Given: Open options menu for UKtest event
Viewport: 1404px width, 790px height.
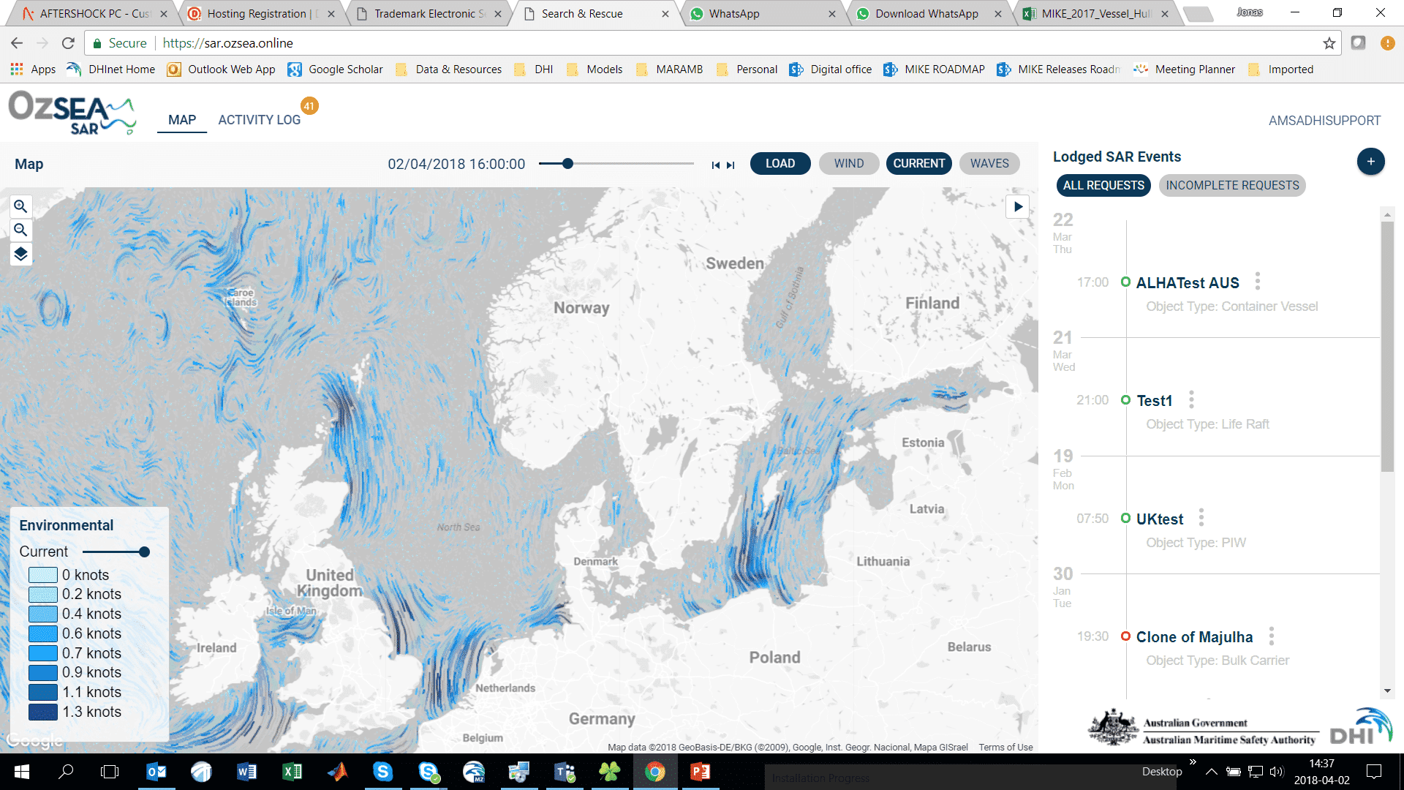Looking at the screenshot, I should tap(1201, 518).
